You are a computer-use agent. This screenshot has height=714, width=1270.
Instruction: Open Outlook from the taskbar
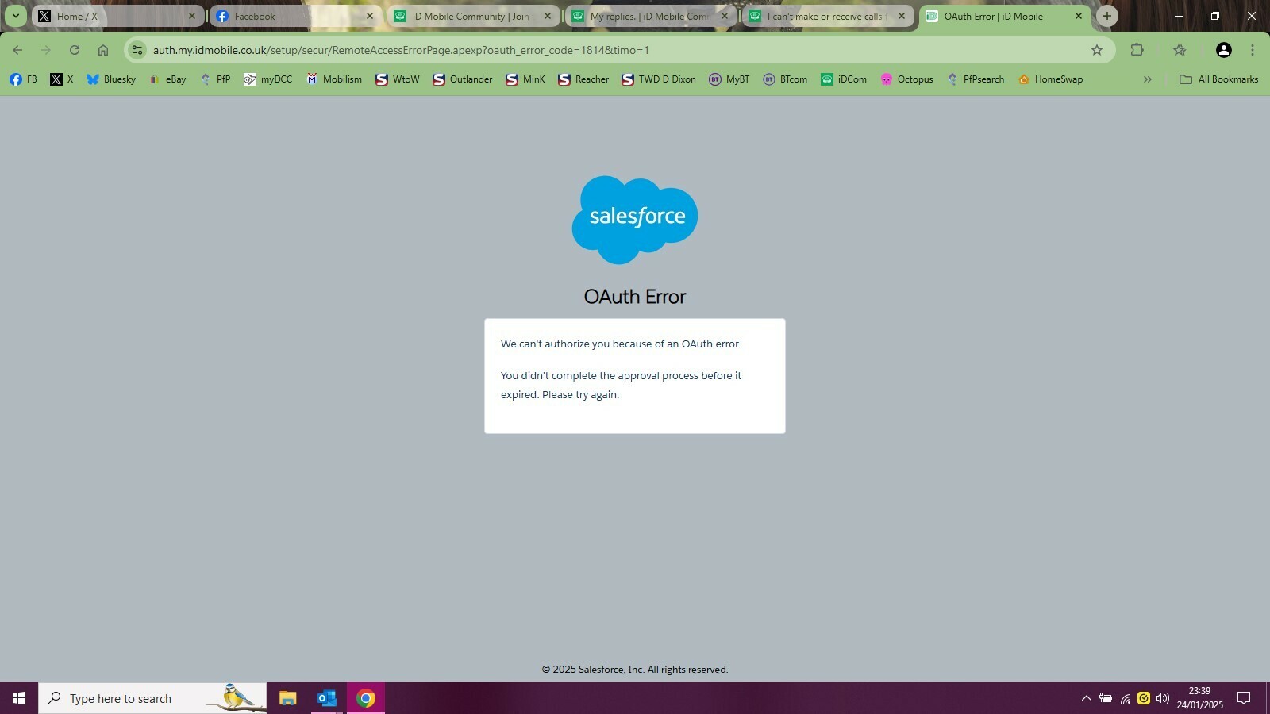[326, 698]
